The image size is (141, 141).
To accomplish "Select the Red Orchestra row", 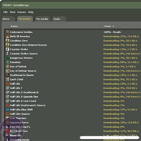I will tap(73, 131).
